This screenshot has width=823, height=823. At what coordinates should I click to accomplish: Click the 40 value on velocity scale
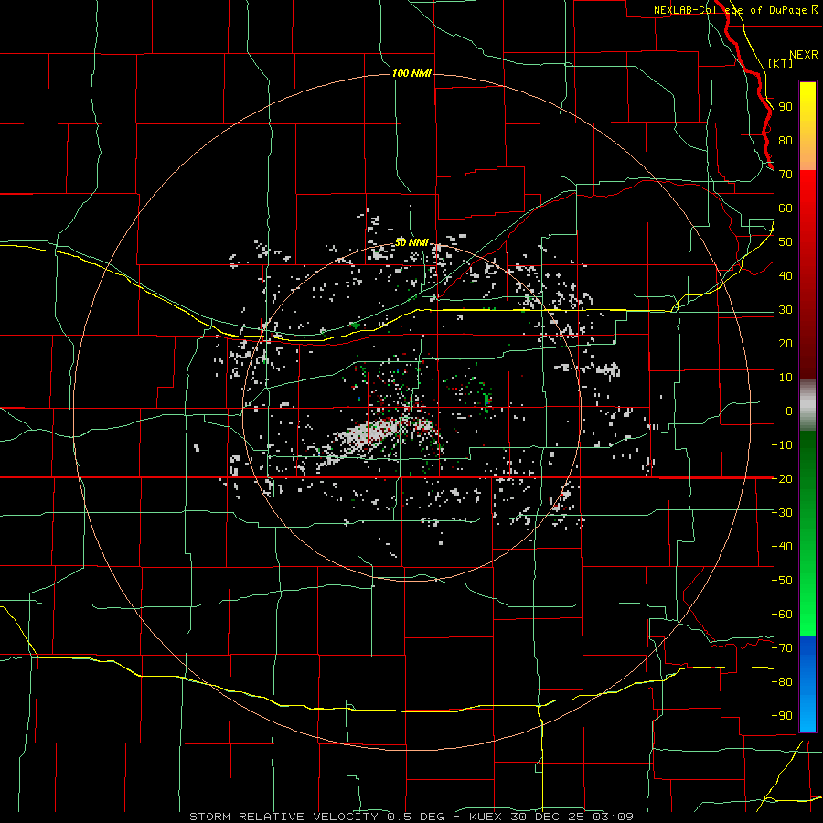tap(786, 275)
